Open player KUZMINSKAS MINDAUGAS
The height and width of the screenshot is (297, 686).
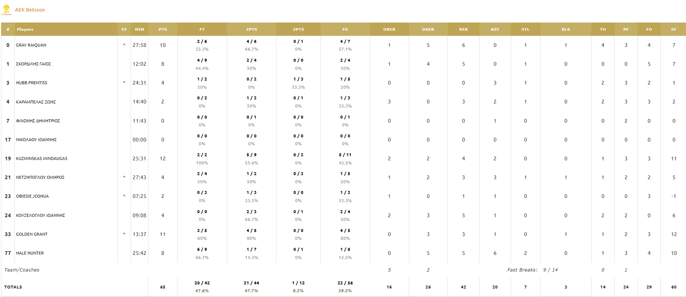coord(41,158)
